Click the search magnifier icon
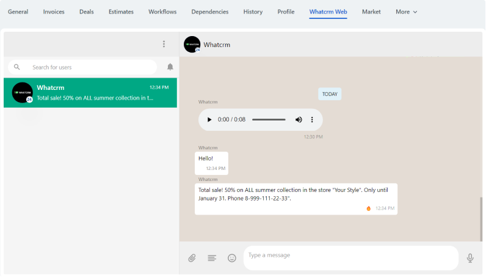486x277 pixels. click(x=17, y=67)
